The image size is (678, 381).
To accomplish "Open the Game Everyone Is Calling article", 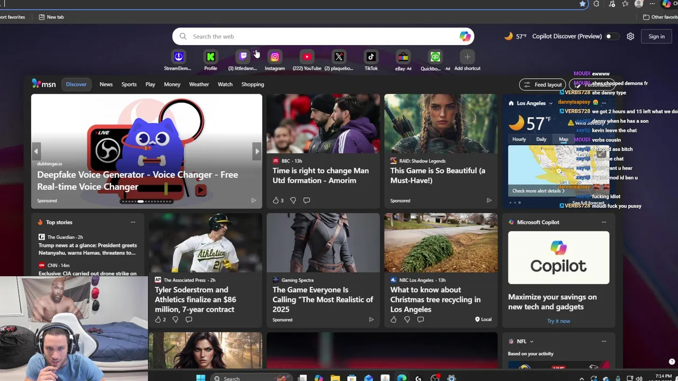I will pos(323,300).
